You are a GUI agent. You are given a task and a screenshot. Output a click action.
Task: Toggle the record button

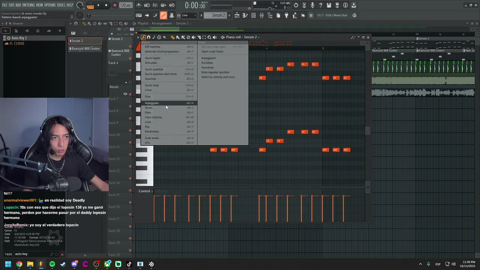click(115, 5)
